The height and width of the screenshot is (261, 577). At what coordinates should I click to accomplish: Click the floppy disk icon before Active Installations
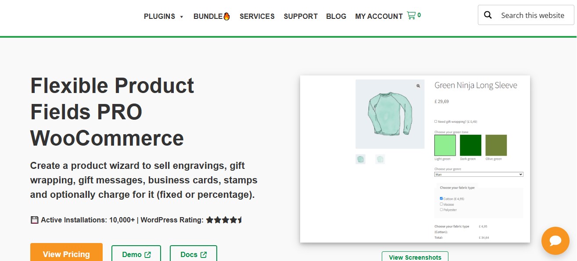[x=34, y=219]
